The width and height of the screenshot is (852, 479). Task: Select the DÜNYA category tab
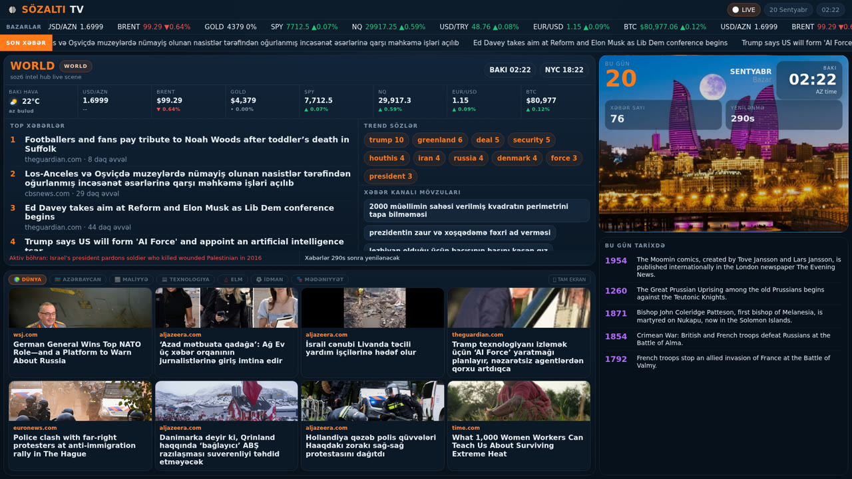[27, 279]
